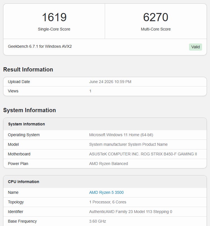Click the large System Information section heading
The height and width of the screenshot is (226, 210).
29,110
